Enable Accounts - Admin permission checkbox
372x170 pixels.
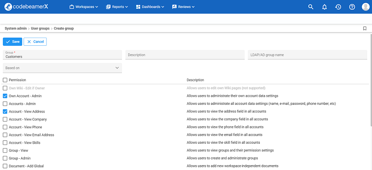[x=5, y=104]
